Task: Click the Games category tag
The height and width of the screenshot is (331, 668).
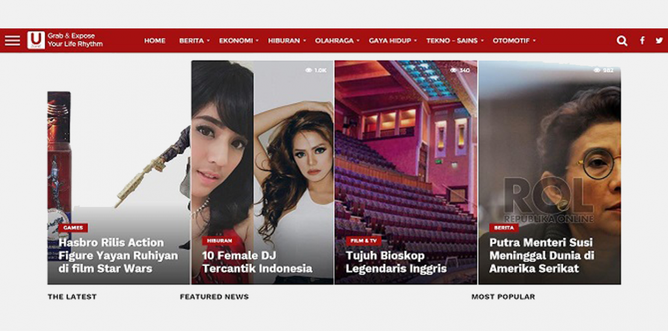Action: pos(73,228)
